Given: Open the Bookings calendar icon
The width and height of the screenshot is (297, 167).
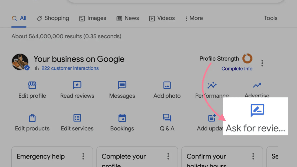Looking at the screenshot, I should tap(122, 118).
